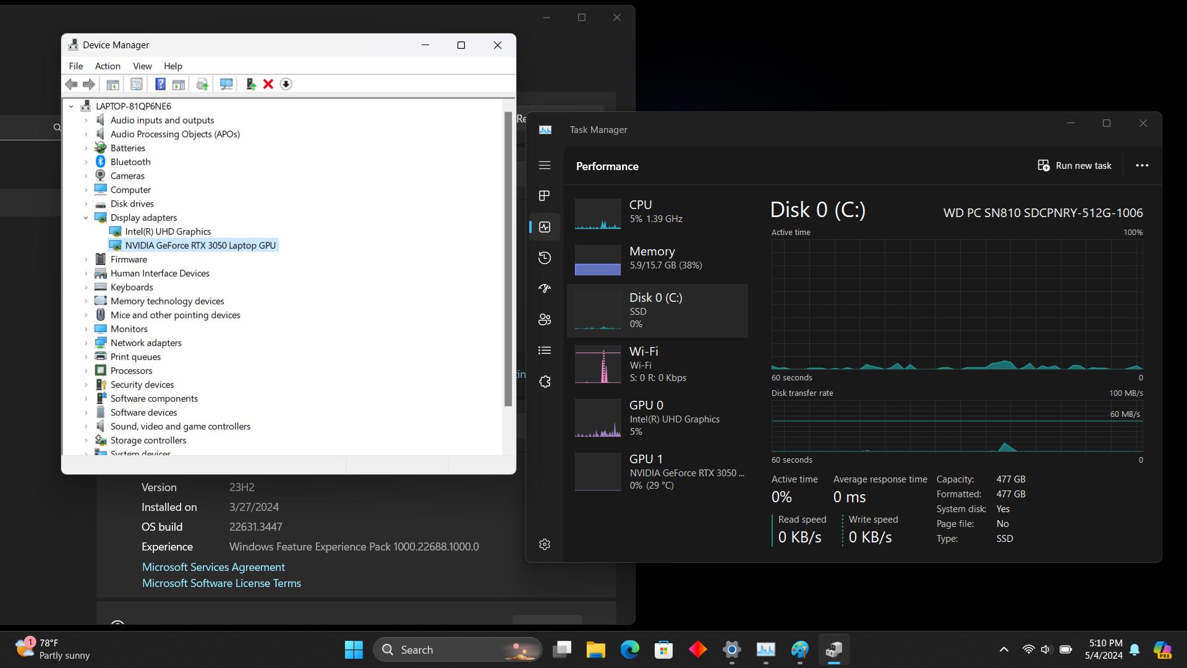
Task: Open App history icon in Task Manager sidebar
Action: (x=545, y=258)
